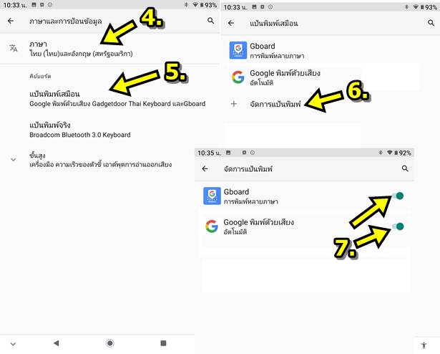The height and width of the screenshot is (354, 440).
Task: Tap the accessibility icon at the bottom right
Action: [424, 345]
